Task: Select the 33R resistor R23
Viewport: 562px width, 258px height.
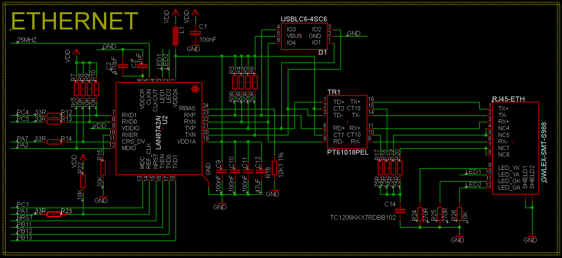Action: [54, 214]
